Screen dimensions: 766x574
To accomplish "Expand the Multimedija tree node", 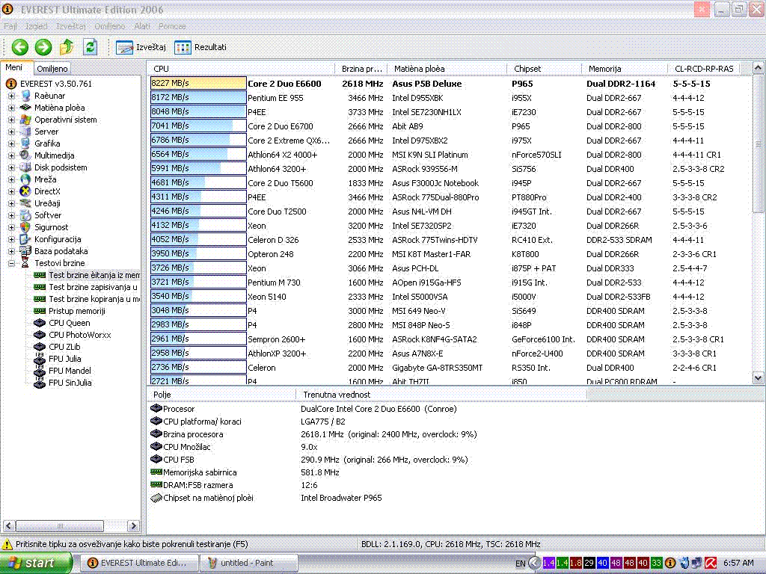I will coord(11,155).
